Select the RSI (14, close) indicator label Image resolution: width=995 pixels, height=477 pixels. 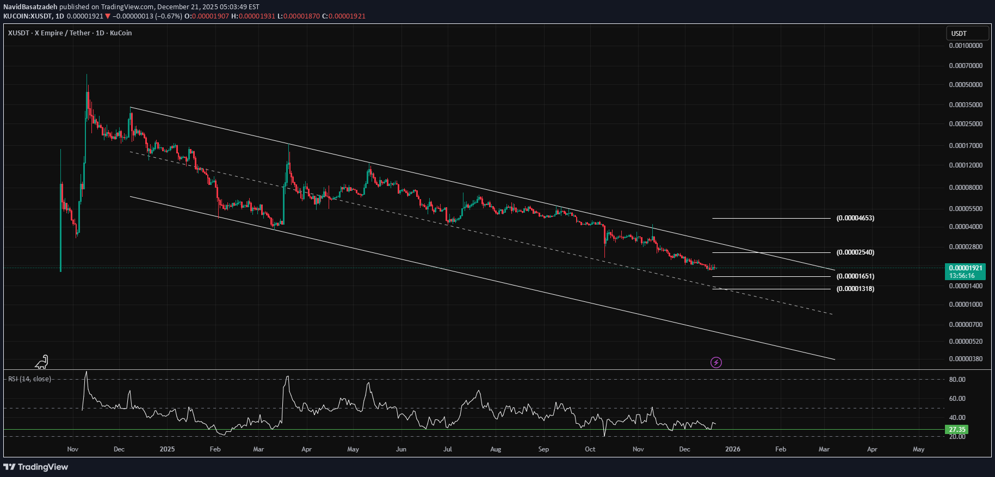pos(29,379)
